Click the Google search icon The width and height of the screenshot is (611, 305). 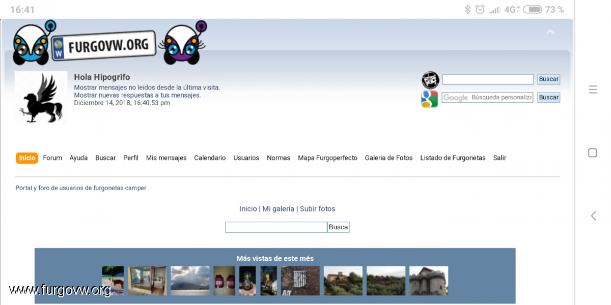(x=430, y=98)
